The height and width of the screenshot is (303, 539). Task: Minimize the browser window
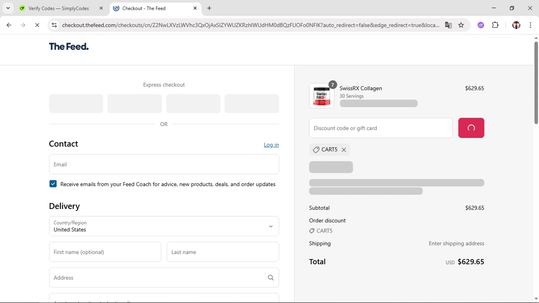tap(494, 8)
